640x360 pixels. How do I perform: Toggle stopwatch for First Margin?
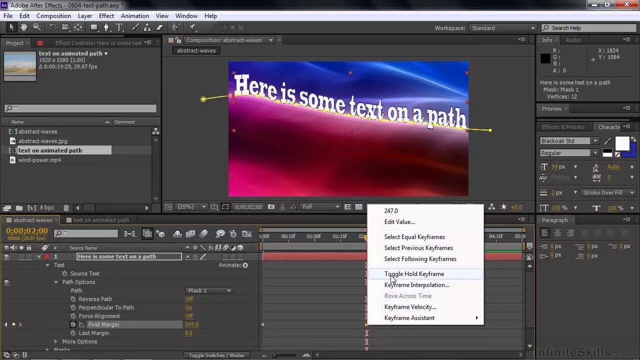[x=73, y=324]
